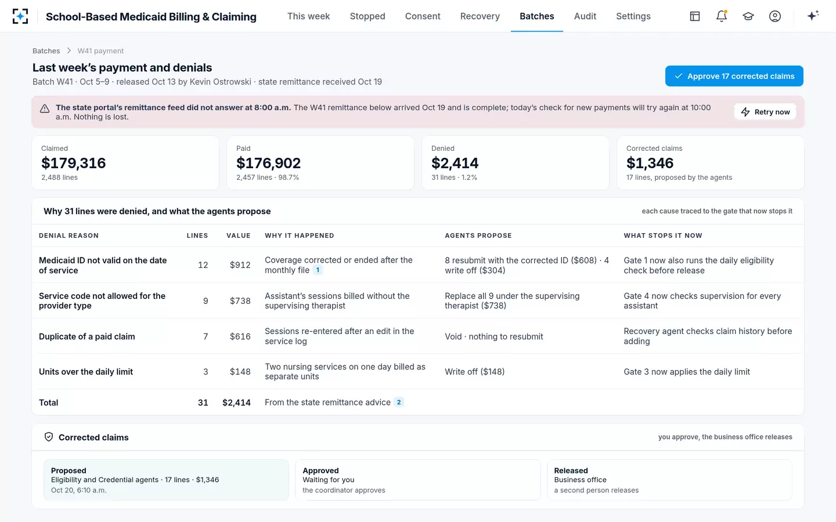
Task: Open the layout panel icon
Action: pos(695,16)
